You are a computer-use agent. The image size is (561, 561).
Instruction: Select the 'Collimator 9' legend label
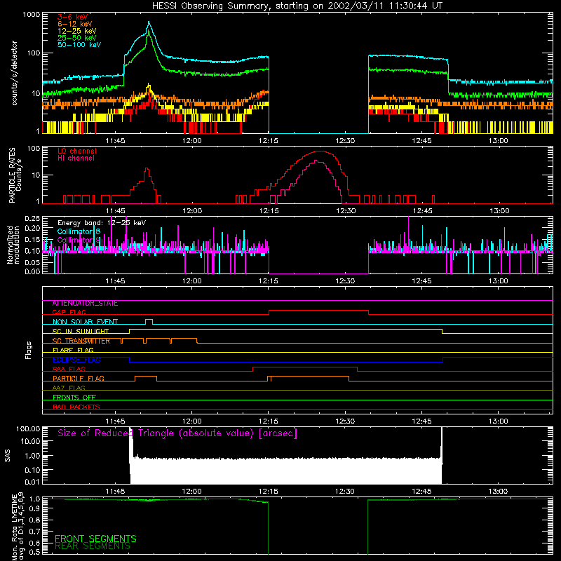point(79,240)
